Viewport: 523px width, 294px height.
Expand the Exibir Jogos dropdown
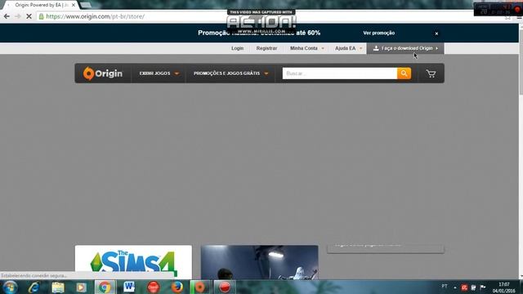(x=159, y=73)
